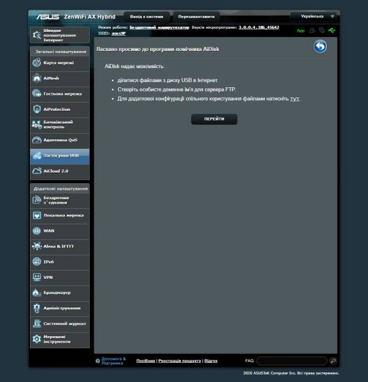Open AiMesh menu item
368x382 pixels.
coord(60,78)
